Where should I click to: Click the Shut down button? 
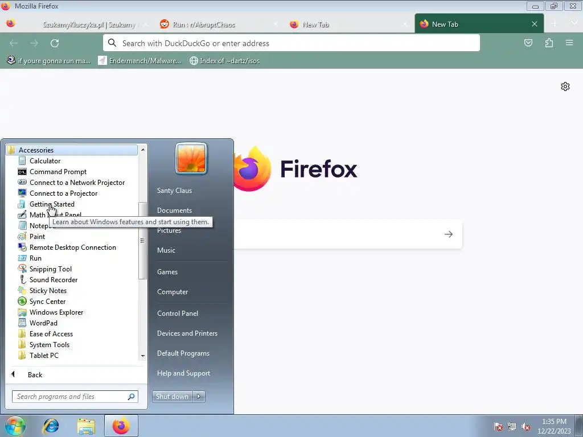(172, 397)
